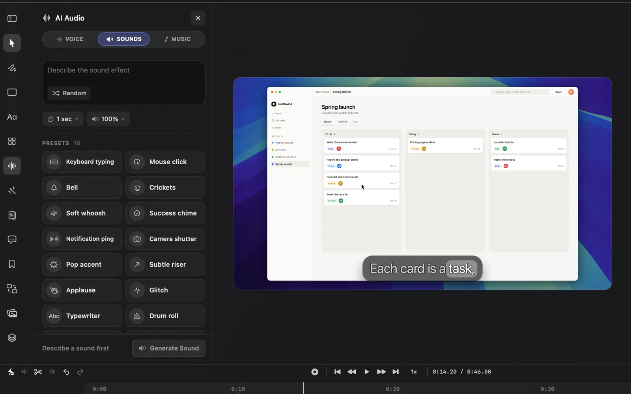Open the 1 sec duration dropdown

point(63,119)
